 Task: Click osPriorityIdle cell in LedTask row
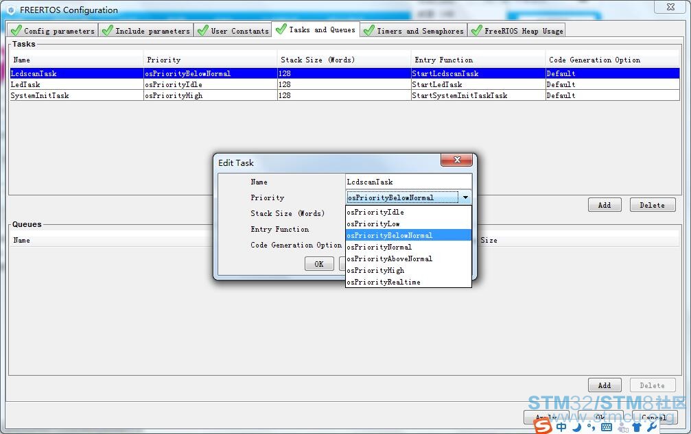click(210, 84)
